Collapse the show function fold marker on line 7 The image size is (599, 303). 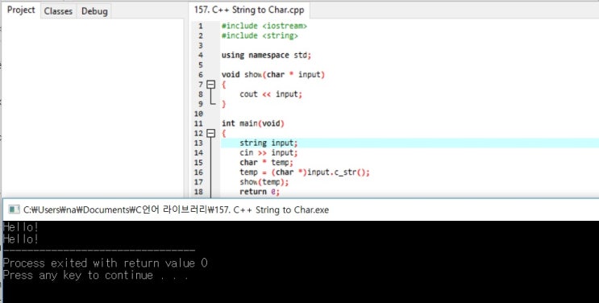[x=211, y=85]
